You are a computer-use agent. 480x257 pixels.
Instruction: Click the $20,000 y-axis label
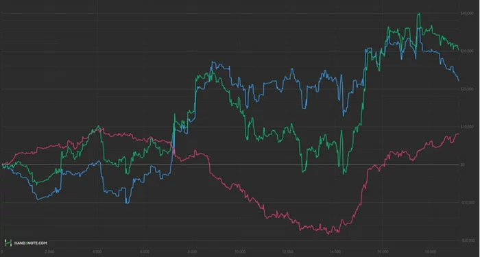pyautogui.click(x=466, y=88)
